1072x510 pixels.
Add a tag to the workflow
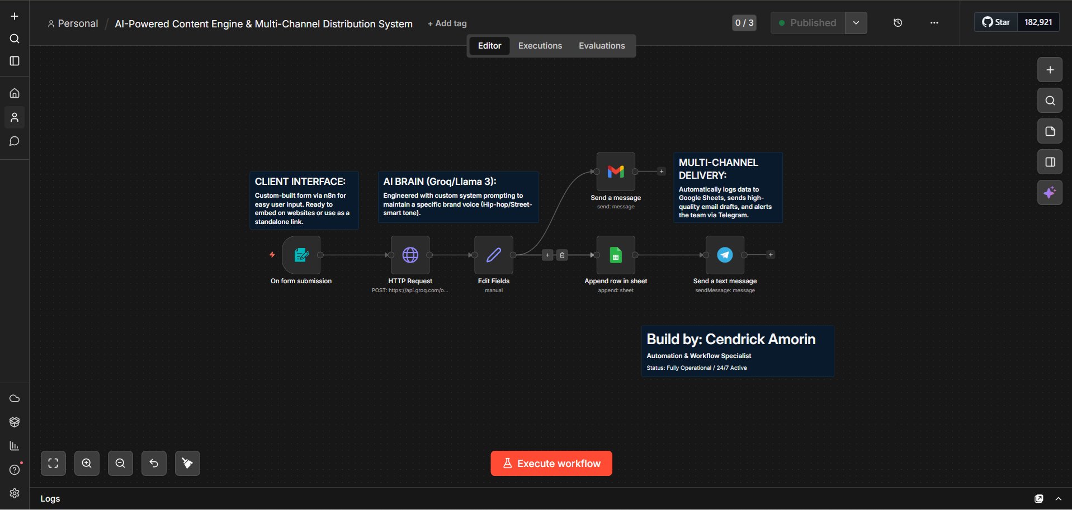tap(447, 23)
